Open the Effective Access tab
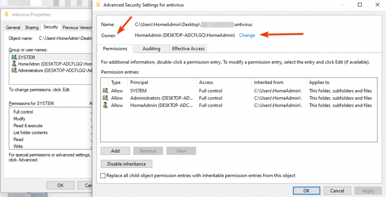386x197 pixels. (188, 48)
